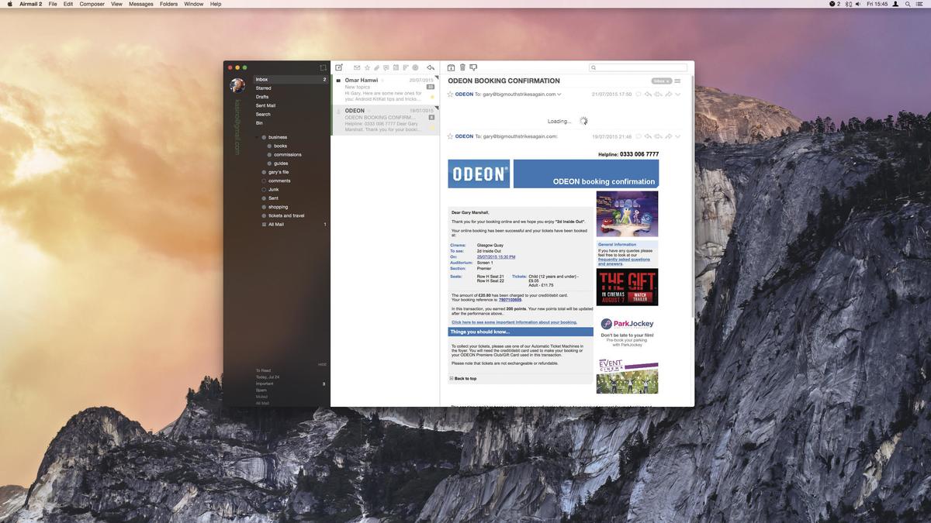
Task: Expand recipient details of 21/07/2015 ODEON message
Action: coord(559,95)
